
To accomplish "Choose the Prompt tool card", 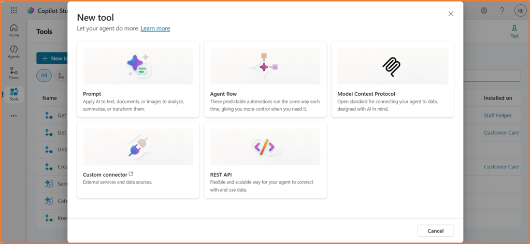I will 138,79.
